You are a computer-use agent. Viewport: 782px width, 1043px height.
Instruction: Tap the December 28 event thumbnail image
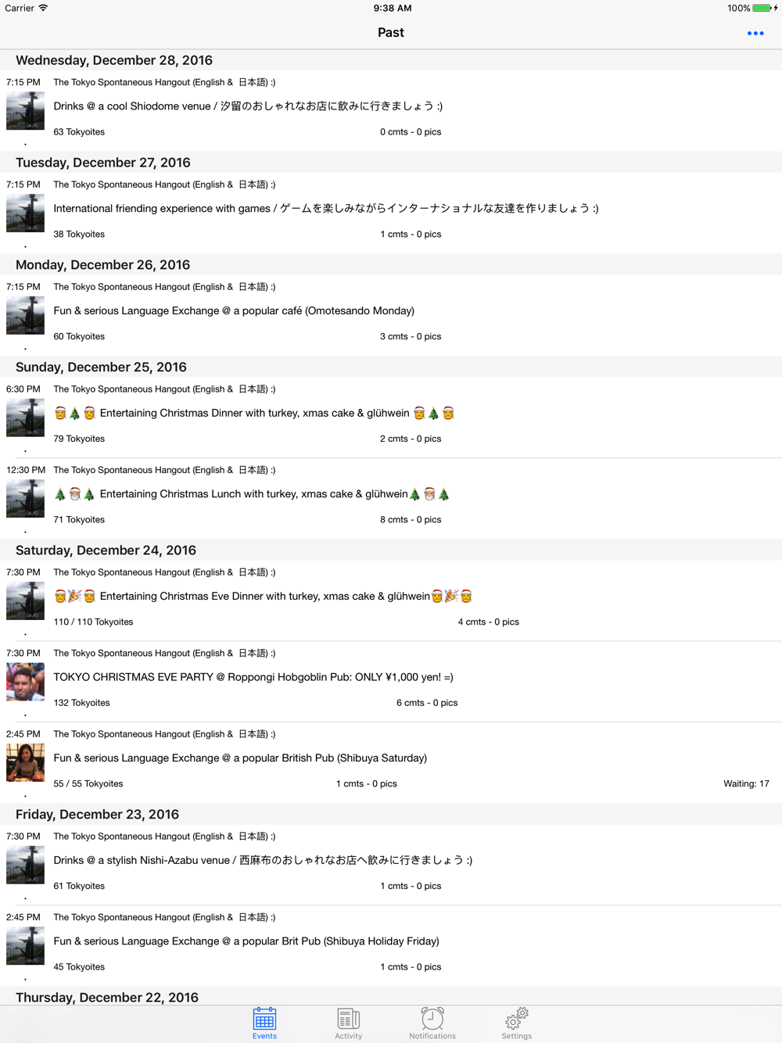[x=25, y=111]
